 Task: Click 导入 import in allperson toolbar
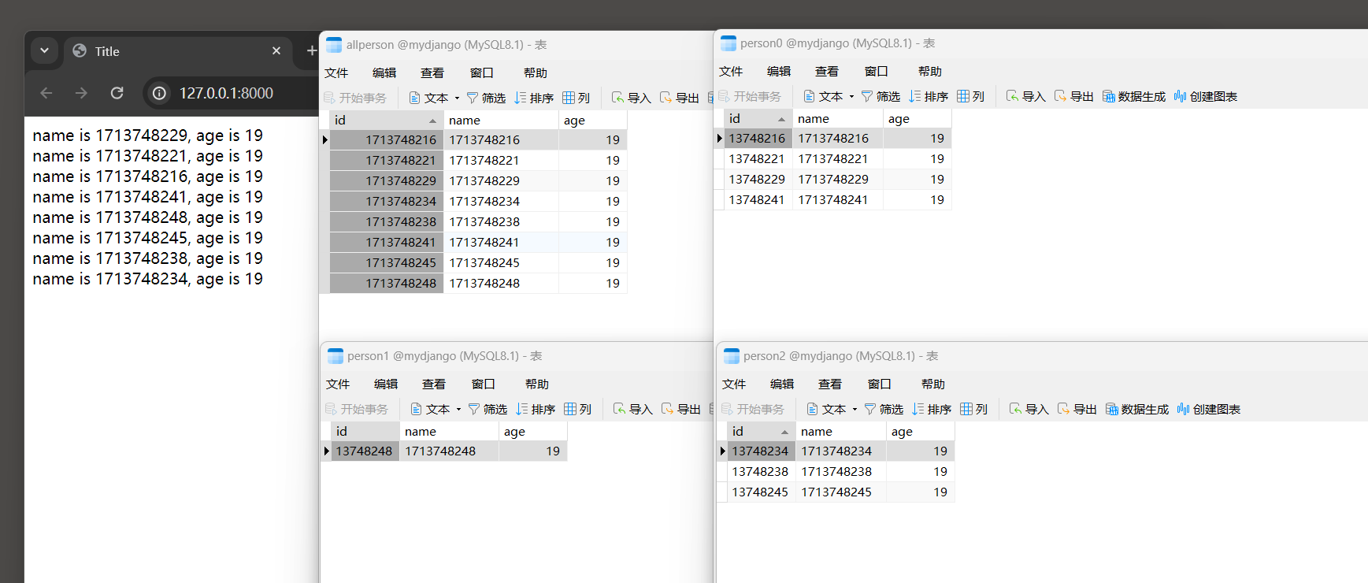point(631,98)
